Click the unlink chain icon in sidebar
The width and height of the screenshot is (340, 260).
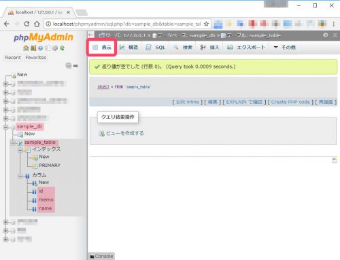point(75,66)
